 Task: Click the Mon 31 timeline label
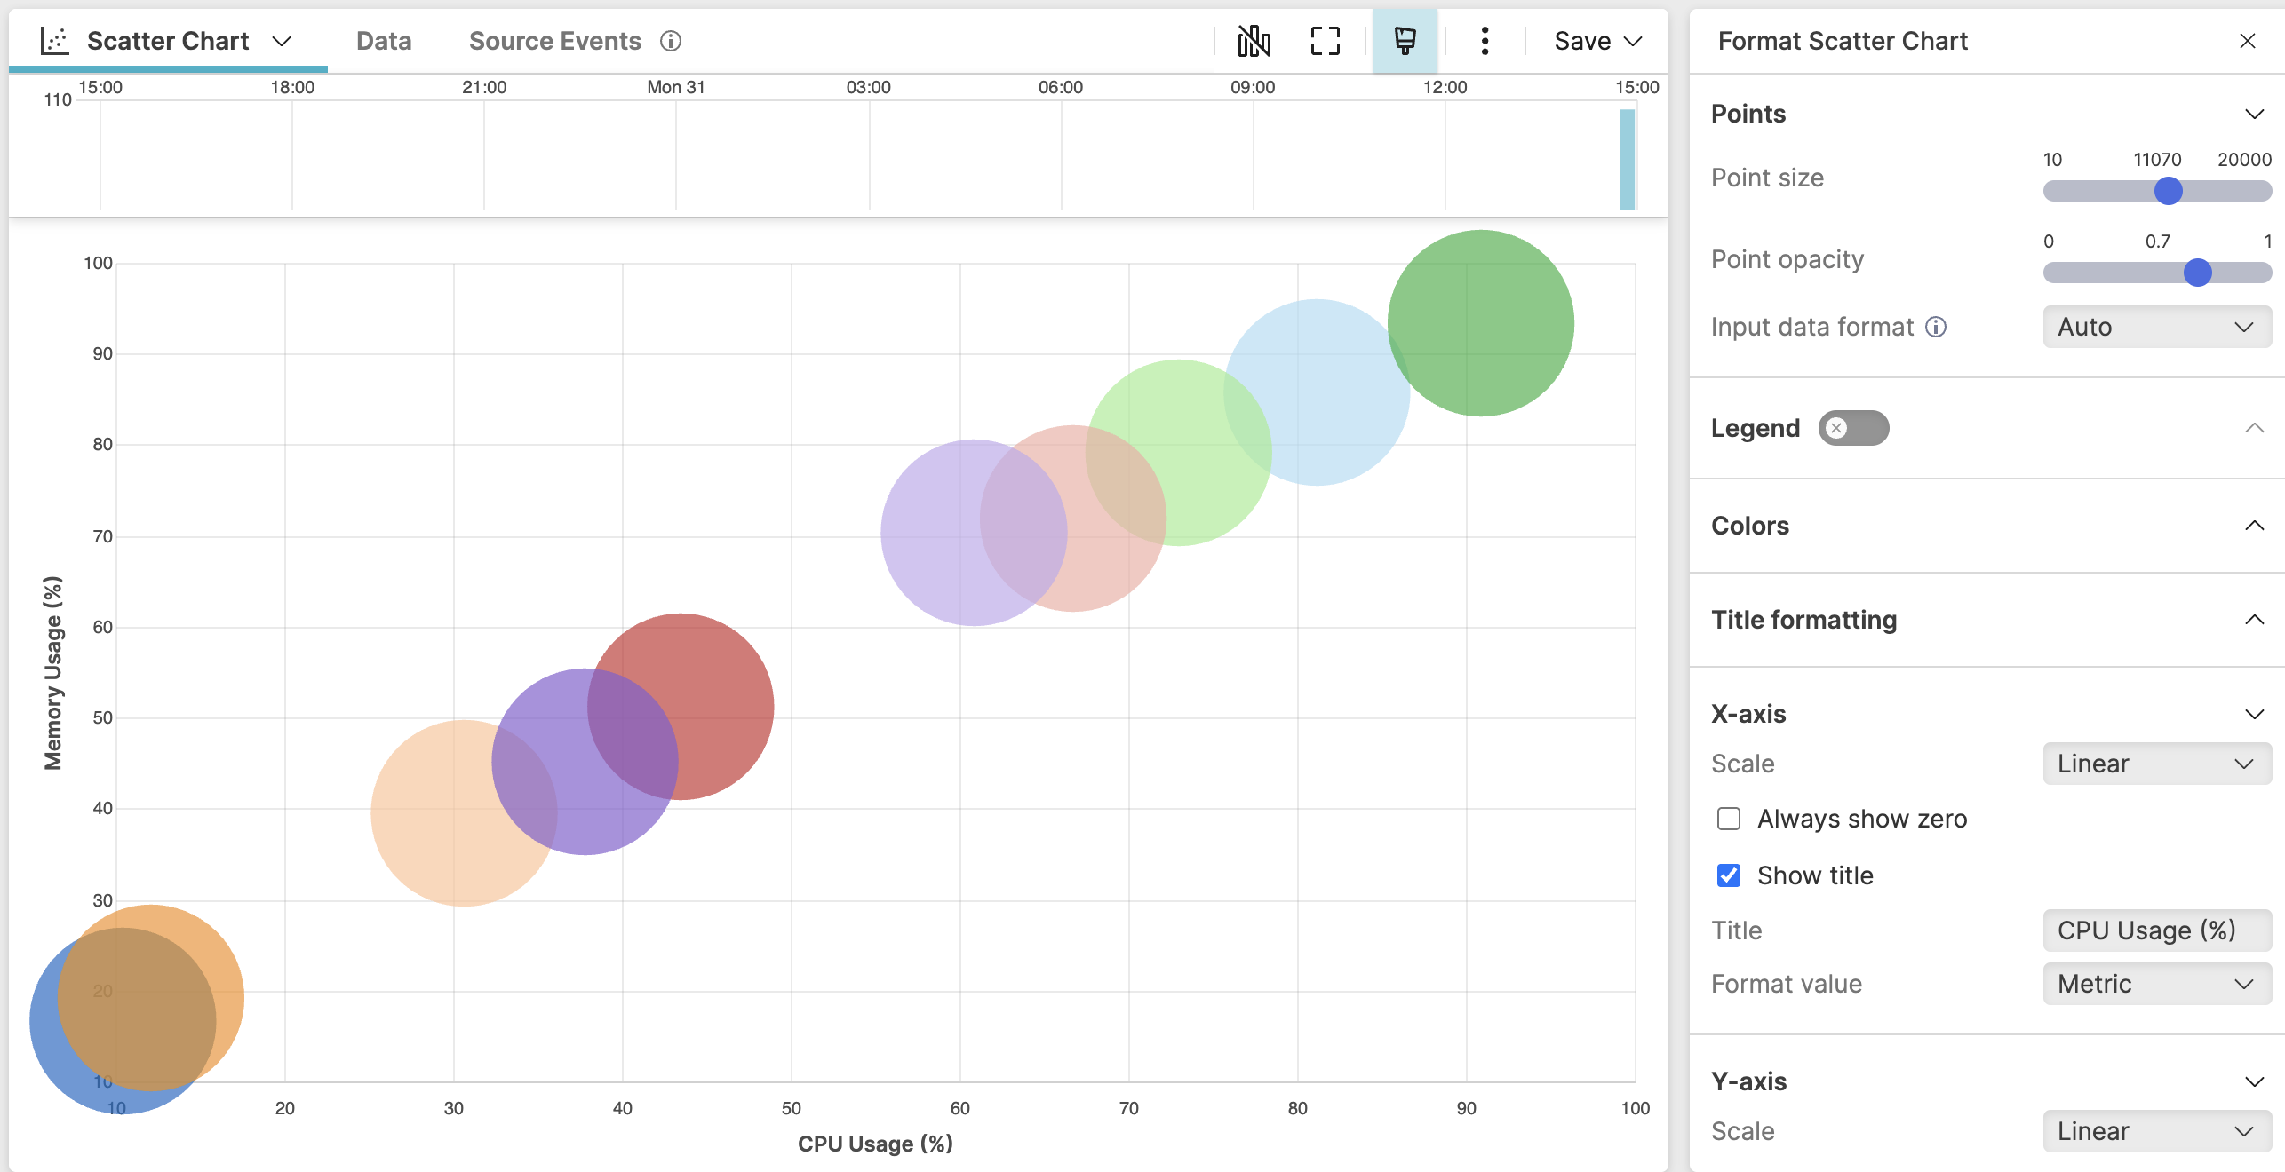(675, 87)
